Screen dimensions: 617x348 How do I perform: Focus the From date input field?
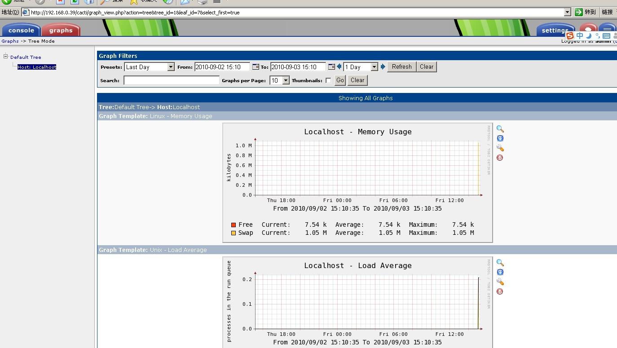(x=222, y=67)
